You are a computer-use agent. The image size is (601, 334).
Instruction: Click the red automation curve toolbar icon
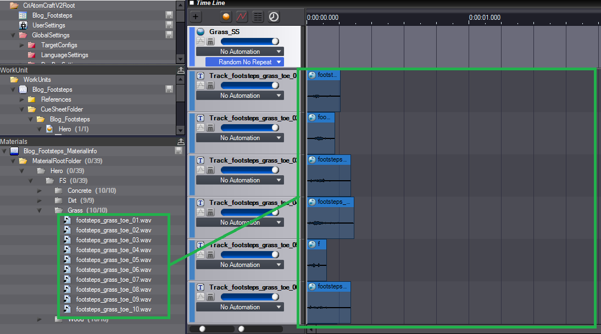pos(242,16)
